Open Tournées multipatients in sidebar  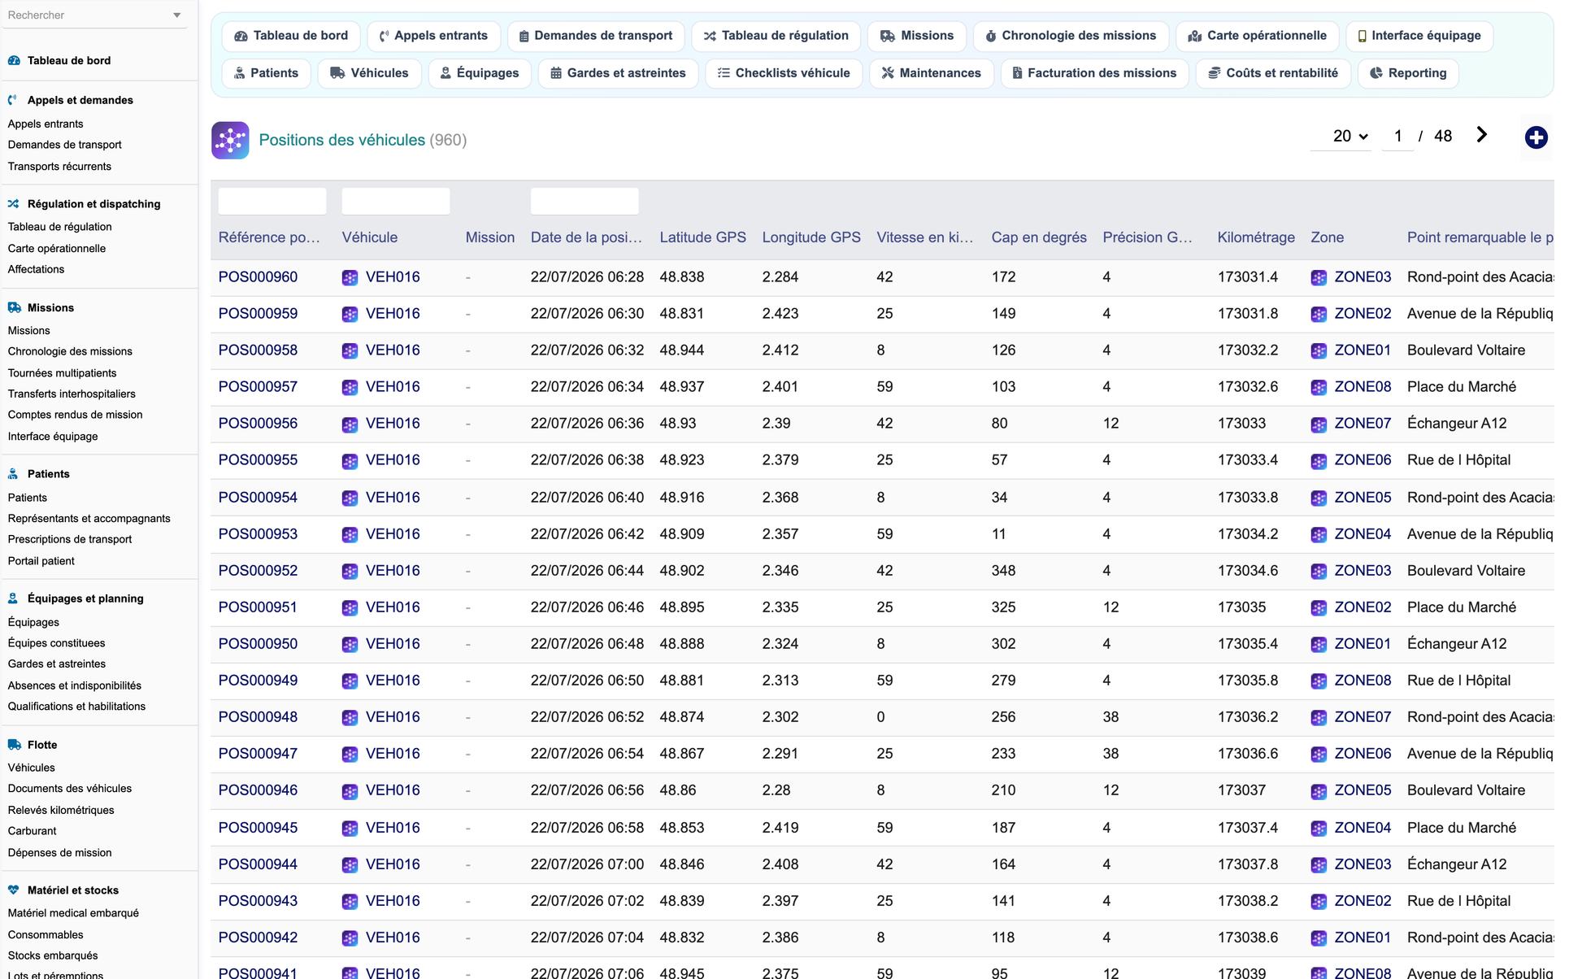click(62, 372)
